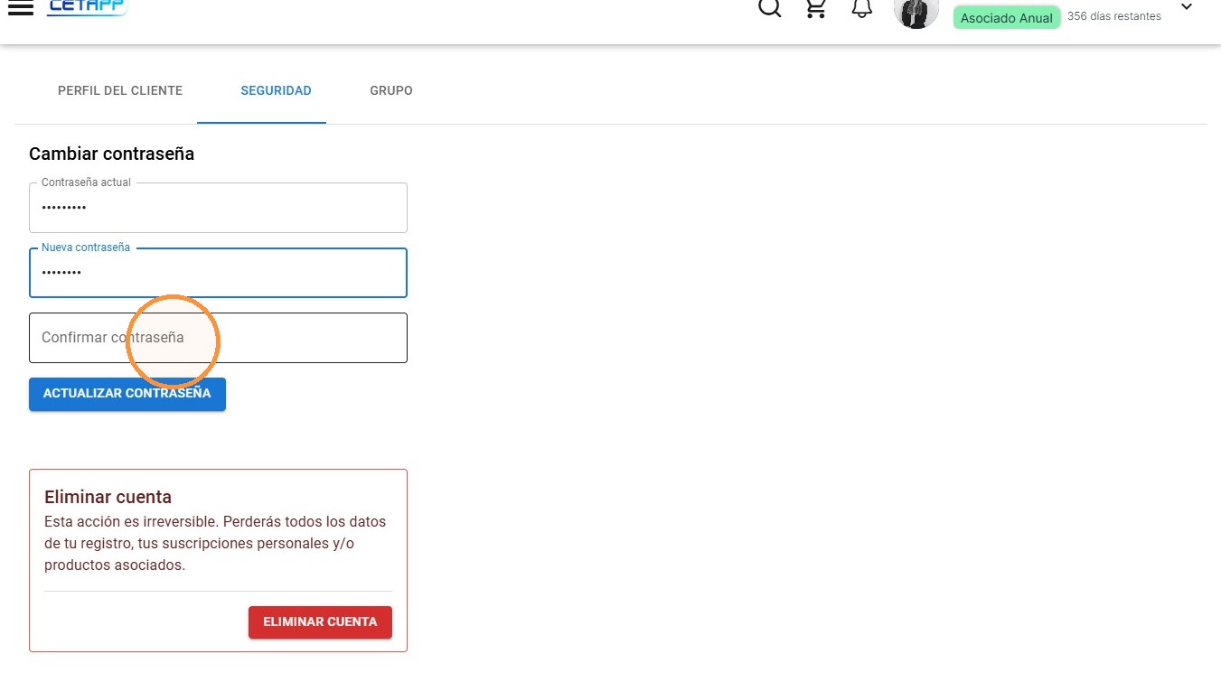Image resolution: width=1221 pixels, height=682 pixels.
Task: Click the Actualizar Contraseña button
Action: tap(127, 394)
